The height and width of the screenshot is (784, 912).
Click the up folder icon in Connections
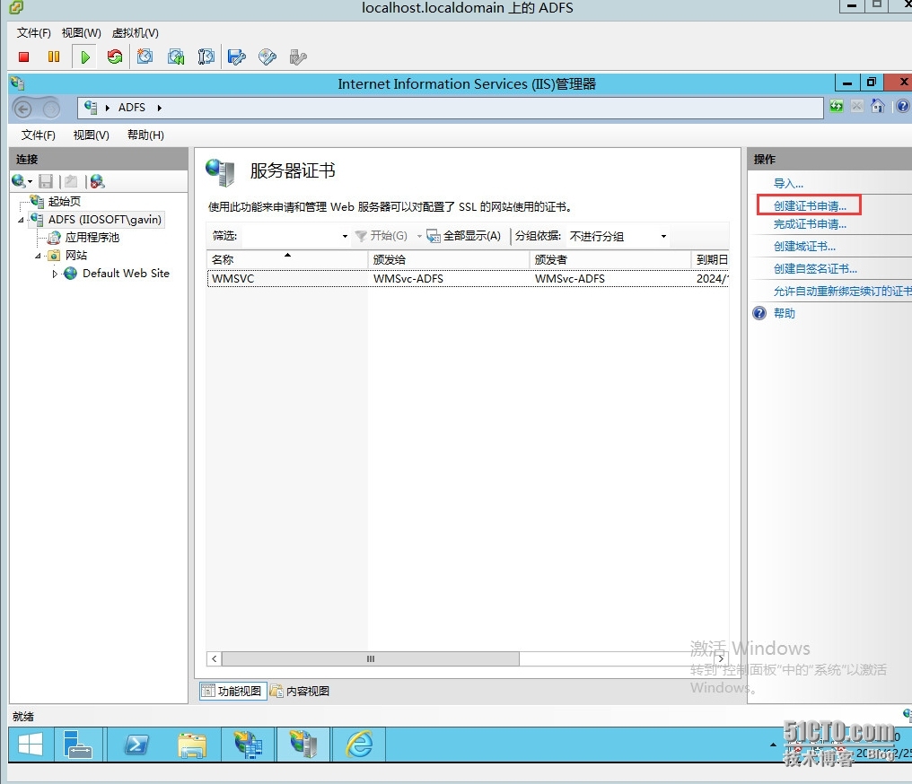(71, 181)
